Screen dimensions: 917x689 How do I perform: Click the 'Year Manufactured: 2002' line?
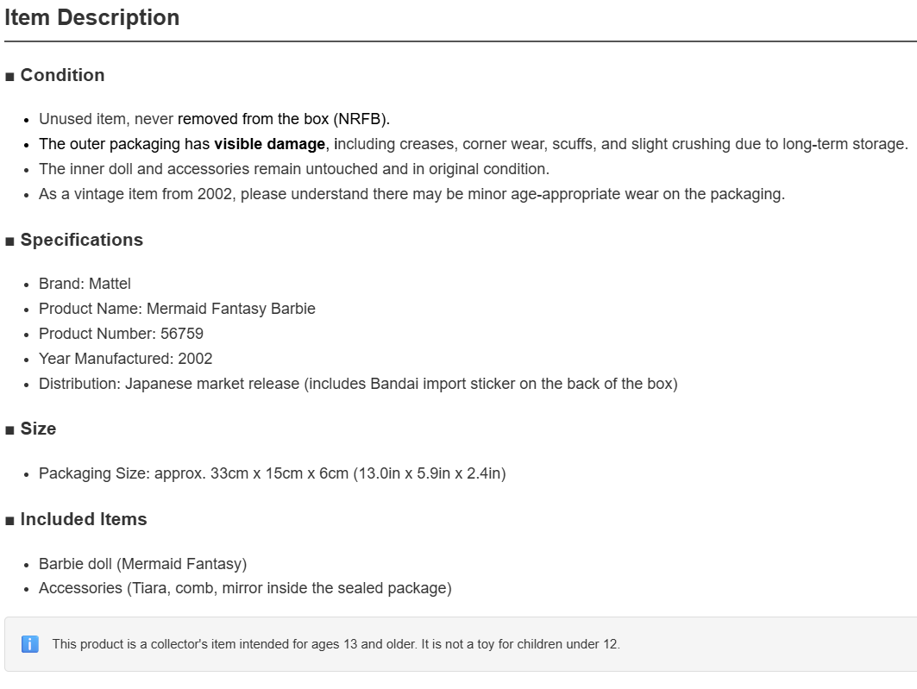126,359
